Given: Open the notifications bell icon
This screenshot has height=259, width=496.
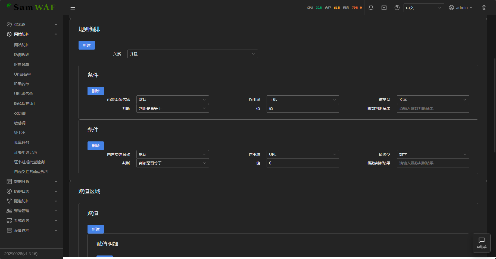Looking at the screenshot, I should point(371,8).
